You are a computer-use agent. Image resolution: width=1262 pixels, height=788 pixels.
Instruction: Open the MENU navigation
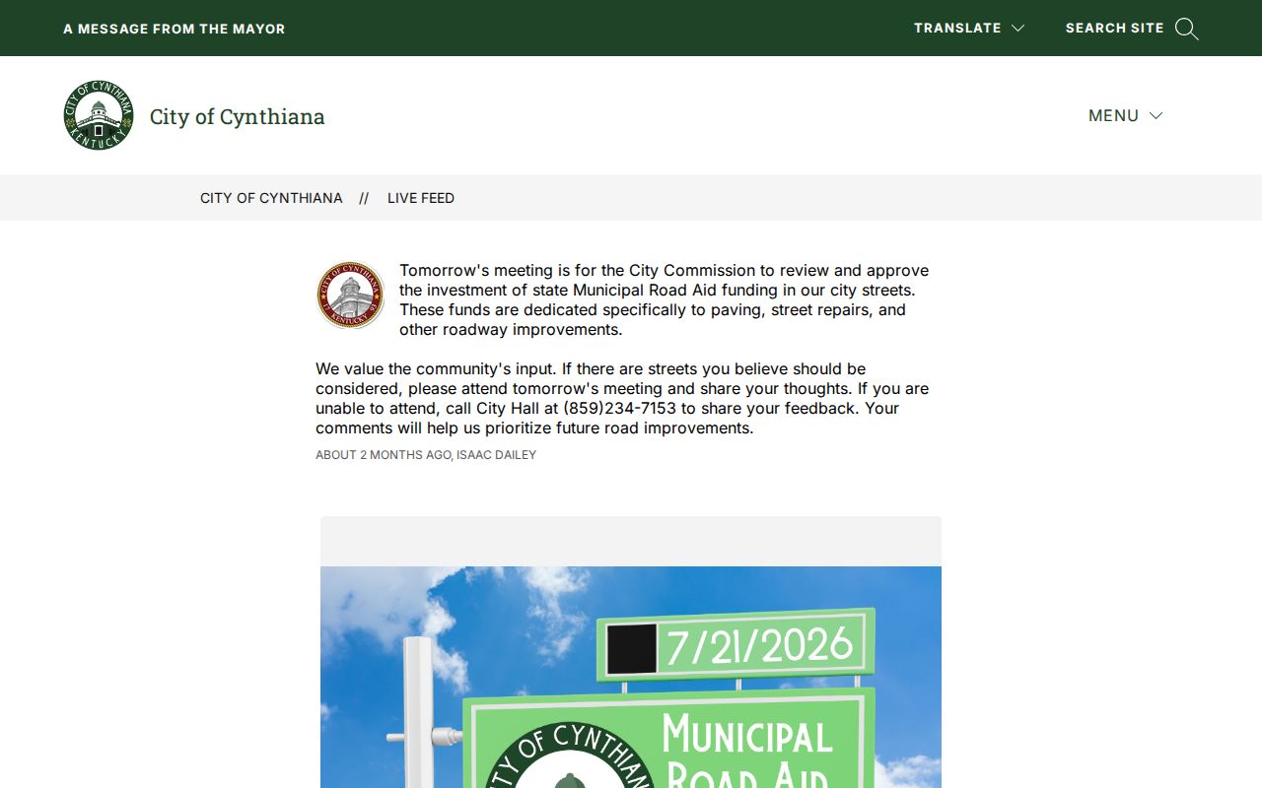(1126, 116)
